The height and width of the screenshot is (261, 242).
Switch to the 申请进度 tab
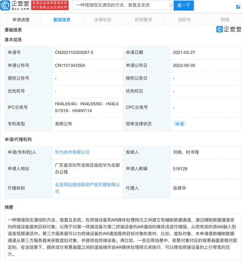click(20, 20)
